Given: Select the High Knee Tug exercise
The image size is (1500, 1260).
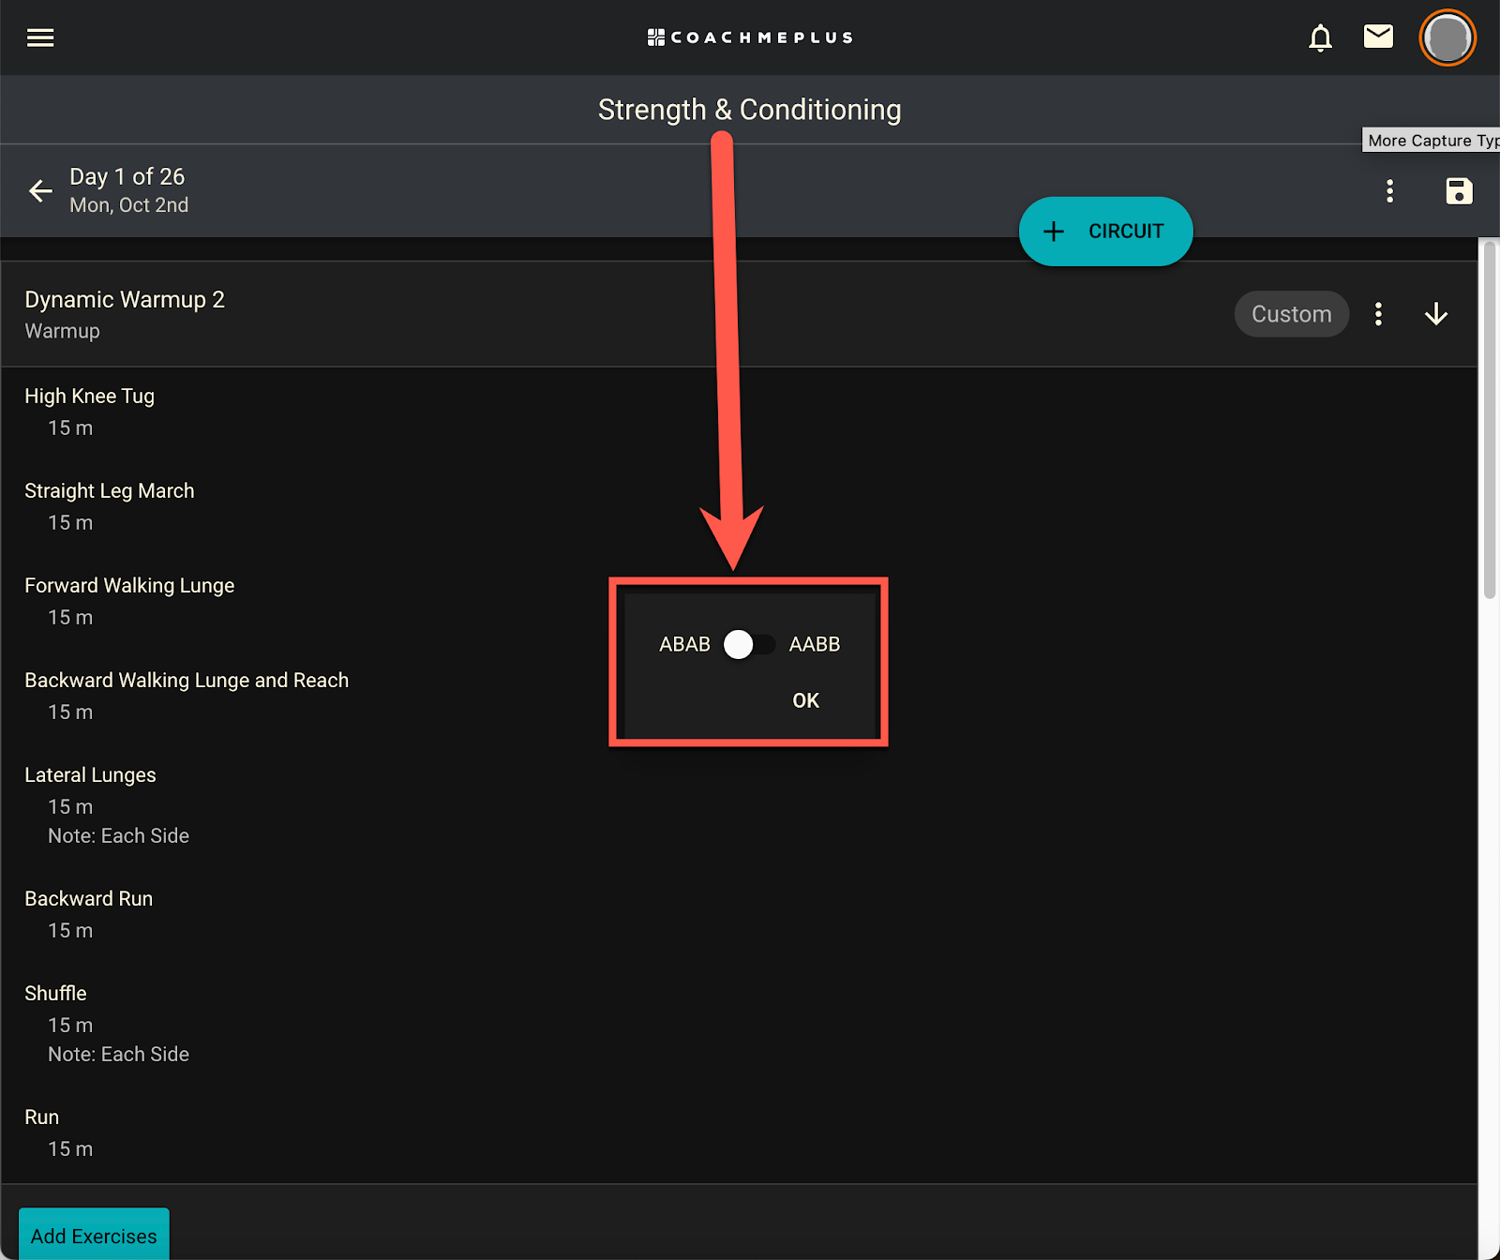Looking at the screenshot, I should 89,396.
